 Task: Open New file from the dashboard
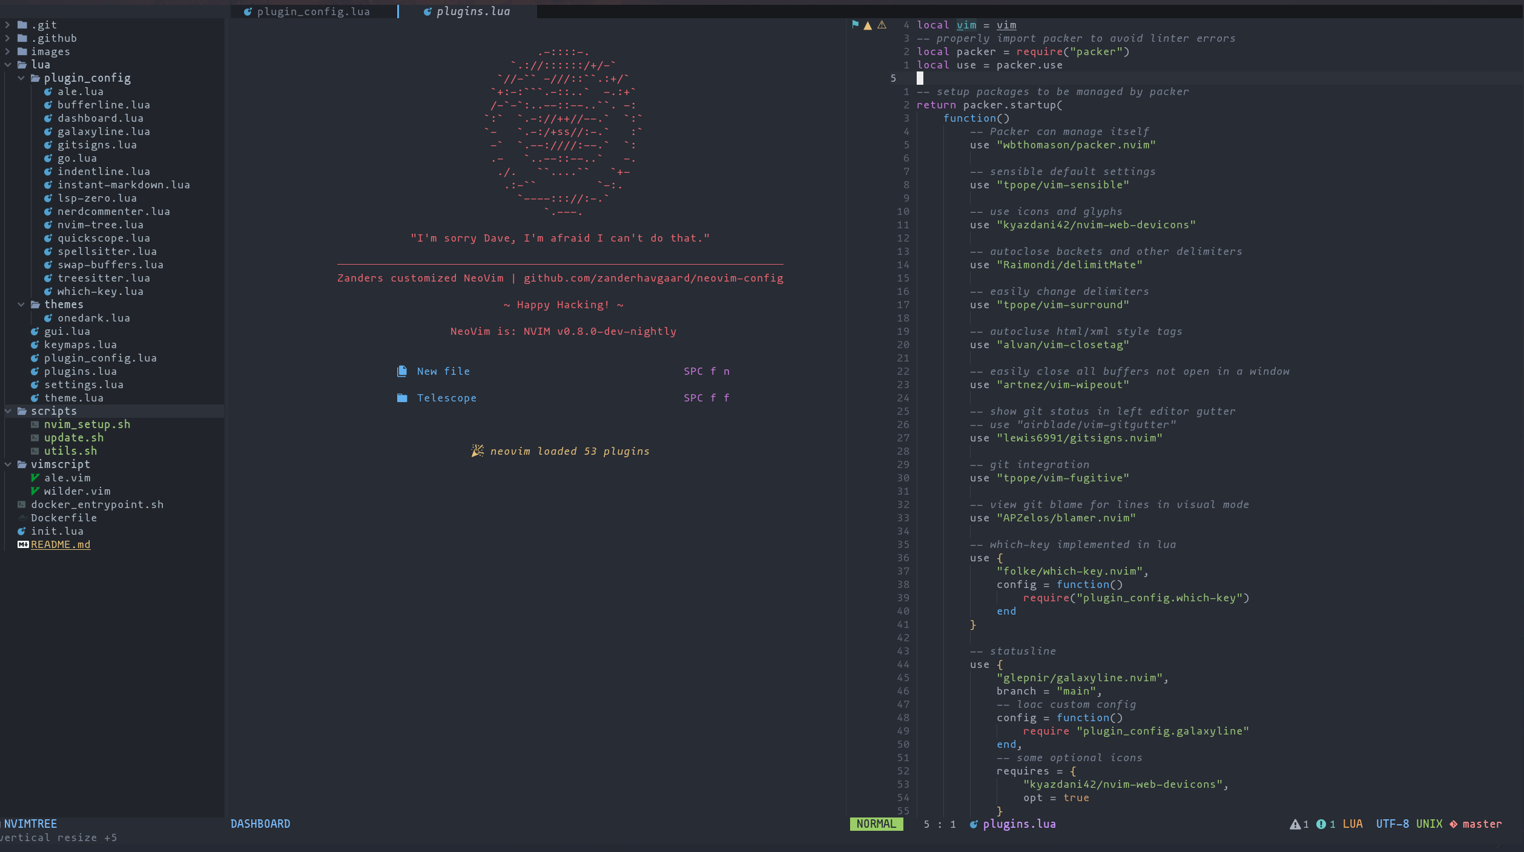[x=443, y=371]
